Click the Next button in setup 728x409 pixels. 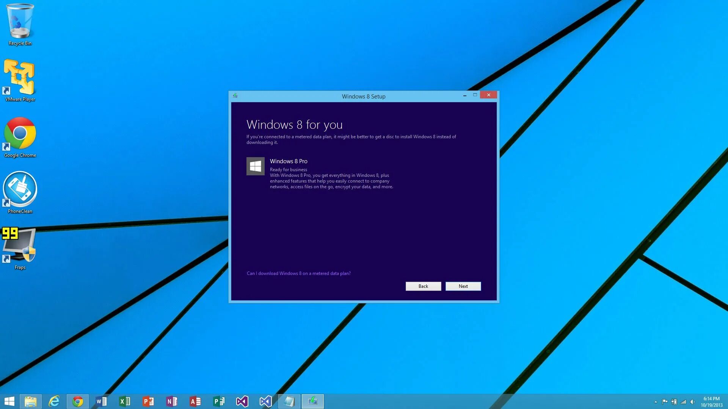pyautogui.click(x=463, y=286)
